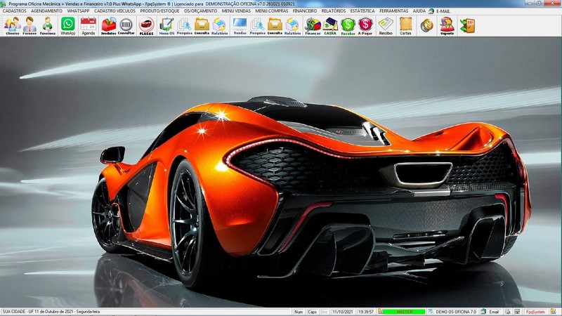This screenshot has width=562, height=316.
Task: Click Relatório icon left of Finanças
Action: [x=292, y=26]
